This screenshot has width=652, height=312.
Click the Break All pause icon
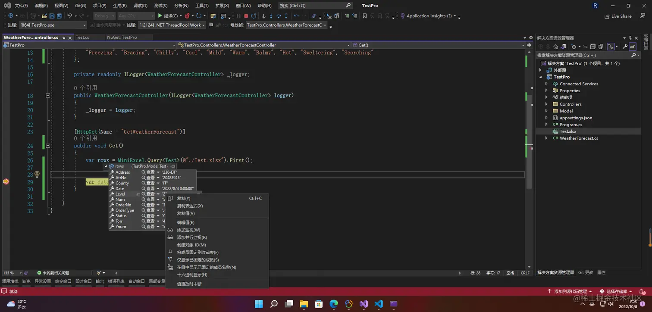238,16
